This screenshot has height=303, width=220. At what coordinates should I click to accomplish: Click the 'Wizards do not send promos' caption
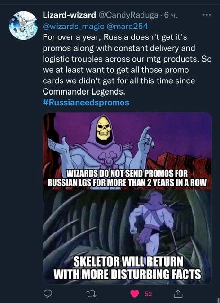tap(127, 178)
